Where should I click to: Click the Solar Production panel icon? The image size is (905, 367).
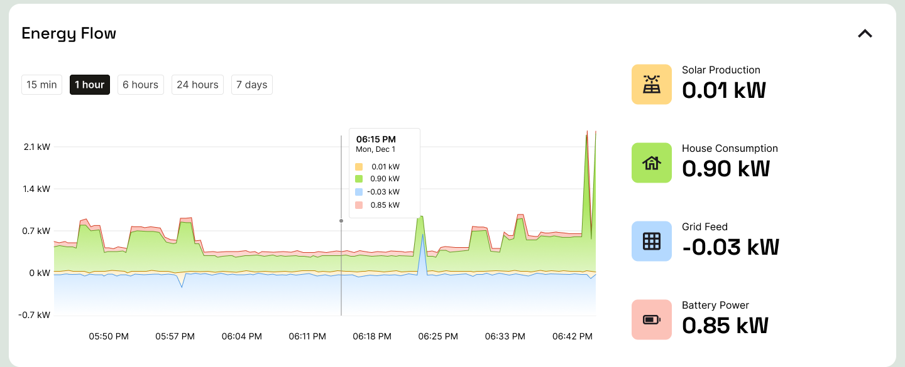(651, 84)
